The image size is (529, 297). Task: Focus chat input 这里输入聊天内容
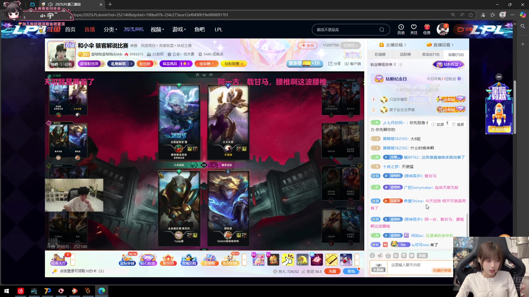(420, 265)
